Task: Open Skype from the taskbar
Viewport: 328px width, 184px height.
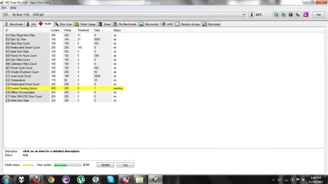Action: 111,179
